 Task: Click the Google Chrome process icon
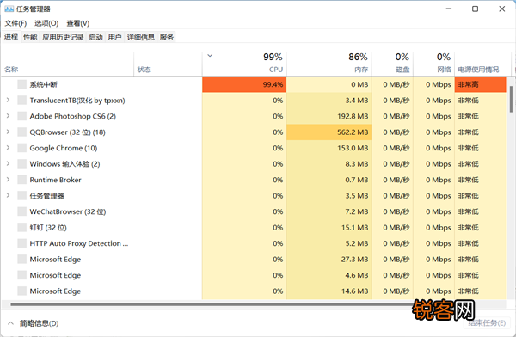[22, 148]
